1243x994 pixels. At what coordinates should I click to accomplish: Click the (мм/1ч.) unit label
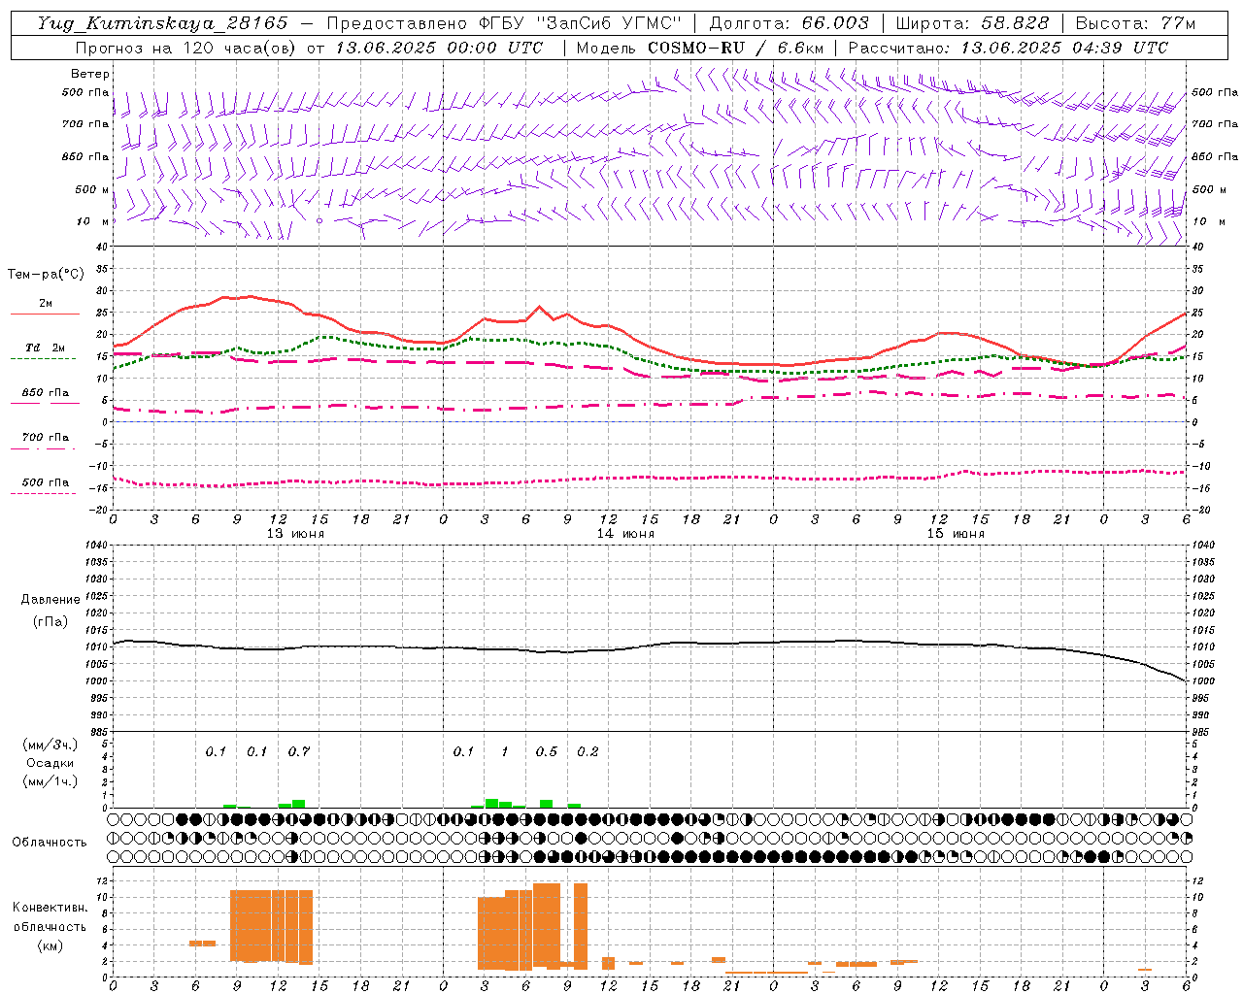(x=50, y=781)
